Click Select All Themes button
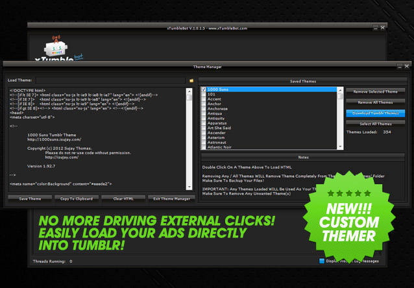 pos(376,123)
